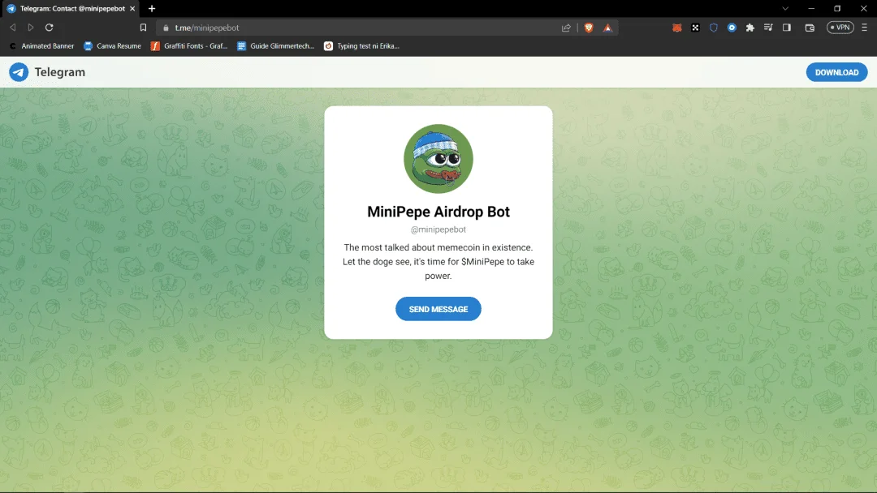Click the MiniPepe frog avatar image
The image size is (877, 493).
(x=438, y=159)
